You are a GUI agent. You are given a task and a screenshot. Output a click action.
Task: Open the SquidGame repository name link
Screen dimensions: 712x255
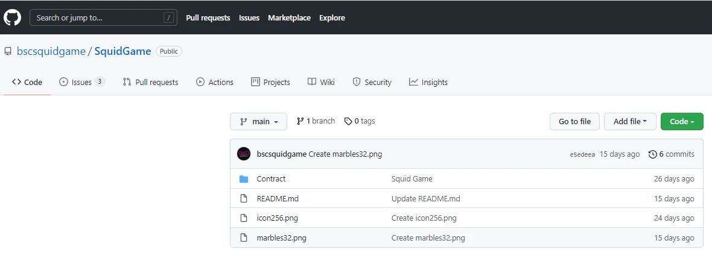122,51
